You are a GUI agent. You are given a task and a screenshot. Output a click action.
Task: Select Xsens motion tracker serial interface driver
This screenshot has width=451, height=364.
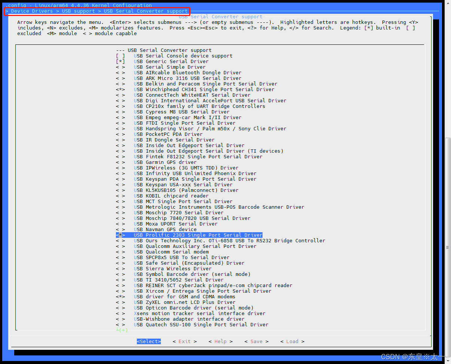[x=199, y=314]
